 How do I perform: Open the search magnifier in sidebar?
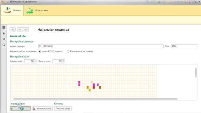pos(4,45)
